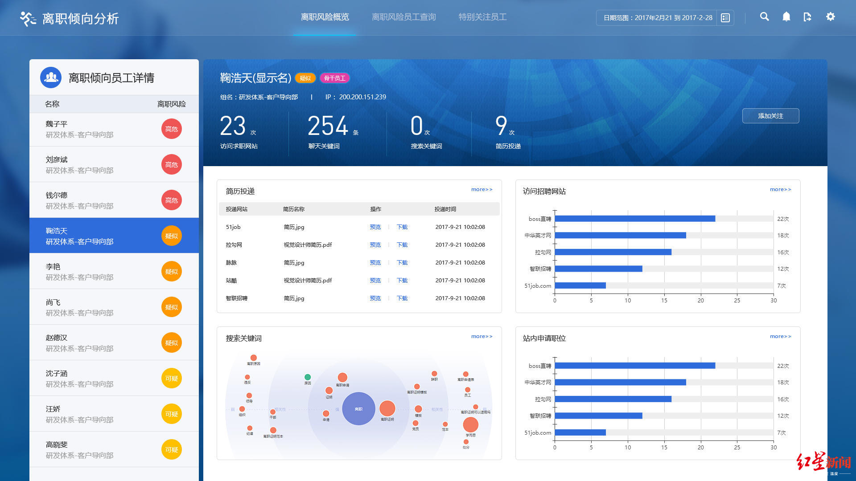856x481 pixels.
Task: Click 高危 badge for 魏子平
Action: 171,129
